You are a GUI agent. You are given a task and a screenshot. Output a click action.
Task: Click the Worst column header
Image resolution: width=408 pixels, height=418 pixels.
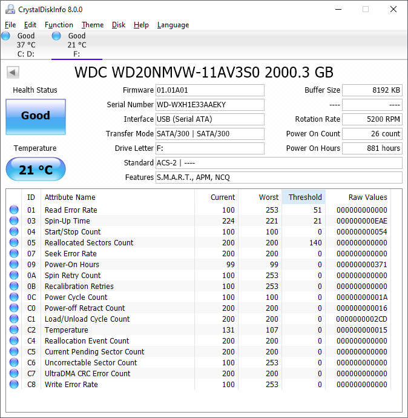tap(260, 197)
